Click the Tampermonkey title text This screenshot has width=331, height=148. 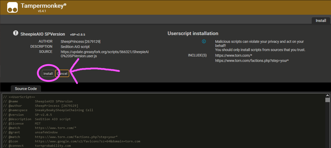tap(43, 6)
